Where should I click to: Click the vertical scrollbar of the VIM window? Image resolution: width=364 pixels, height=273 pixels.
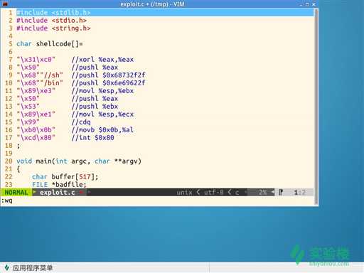[x=316, y=107]
